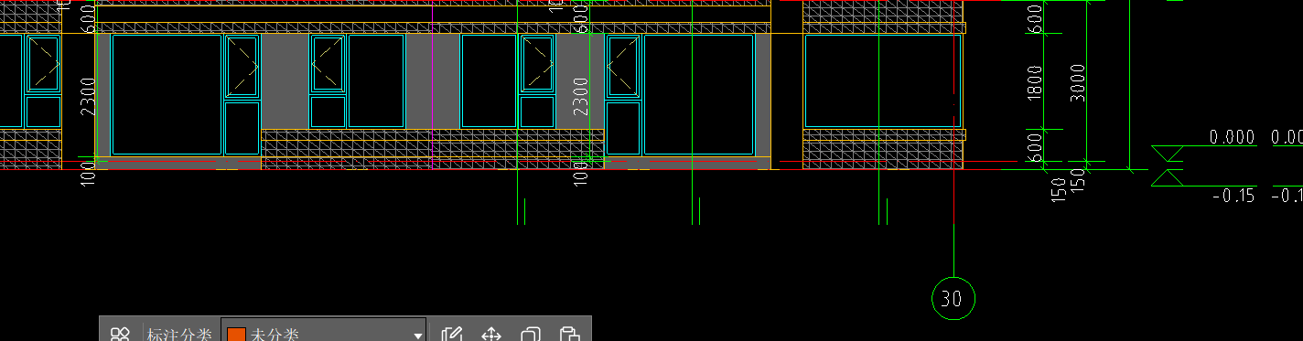Select the axis bubble numbered 30
Screen dimensions: 1303x341
pyautogui.click(x=953, y=298)
